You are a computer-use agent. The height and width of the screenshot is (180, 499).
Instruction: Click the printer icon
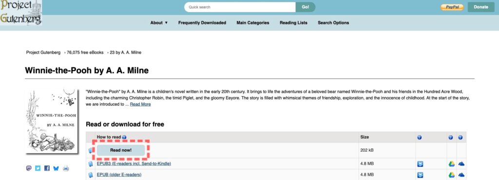click(x=66, y=168)
